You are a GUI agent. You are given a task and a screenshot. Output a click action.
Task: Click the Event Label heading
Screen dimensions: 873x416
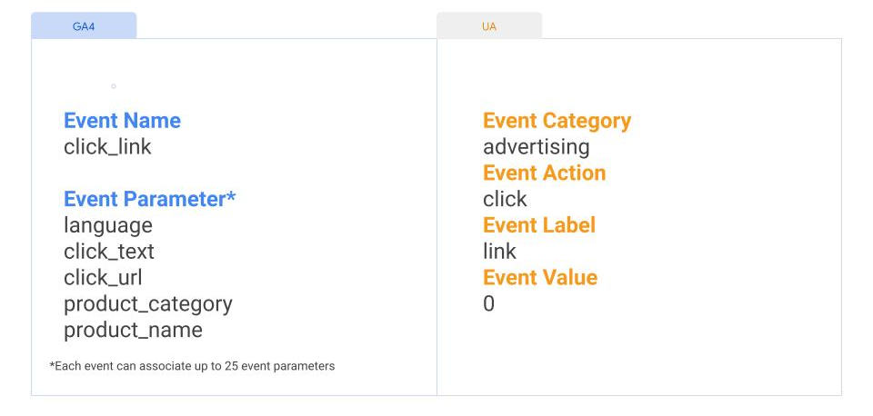(539, 225)
